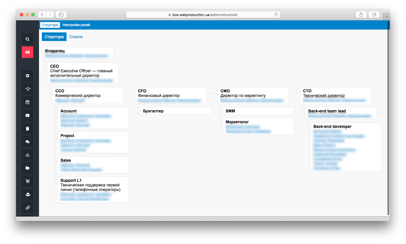Click the Project role title
406x244 pixels.
coord(67,136)
